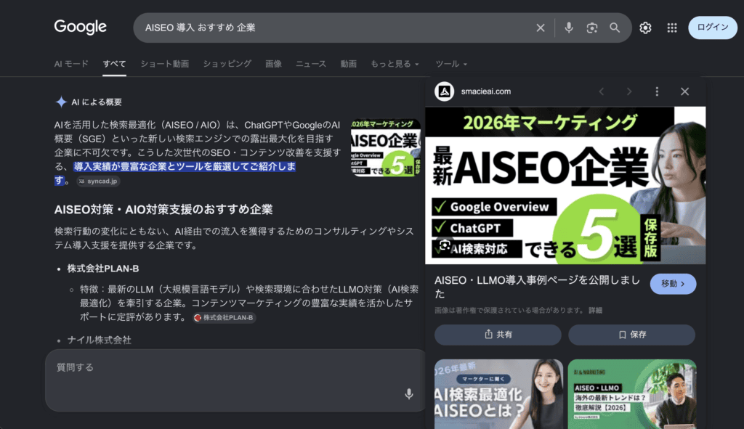Open the syncad.jp source chip
Image resolution: width=744 pixels, height=429 pixels.
tap(98, 181)
